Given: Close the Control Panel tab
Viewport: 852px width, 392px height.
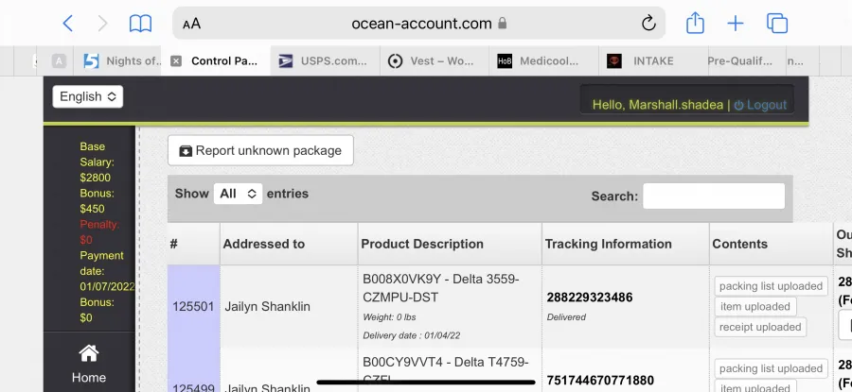Looking at the screenshot, I should tap(175, 61).
